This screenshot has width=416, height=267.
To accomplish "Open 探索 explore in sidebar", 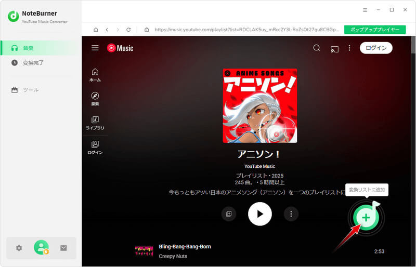I will (95, 99).
